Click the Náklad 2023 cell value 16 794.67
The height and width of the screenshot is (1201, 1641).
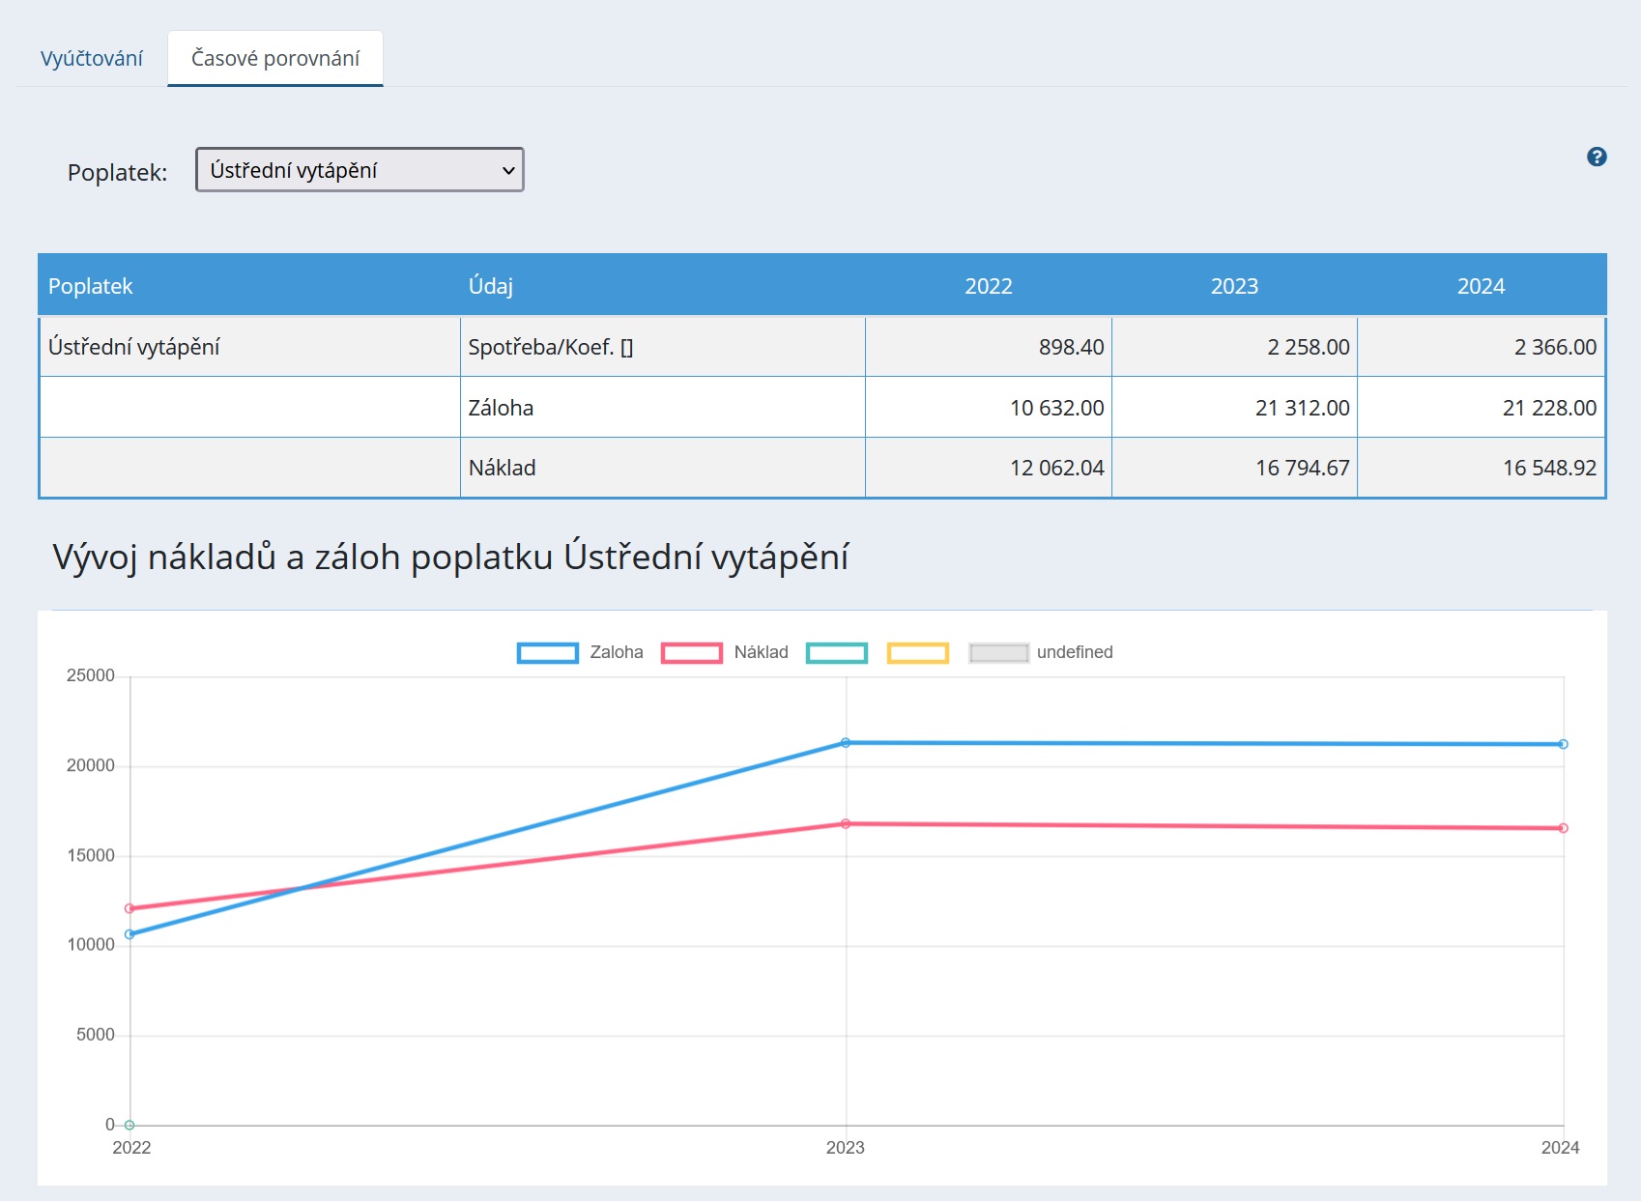tap(1302, 468)
